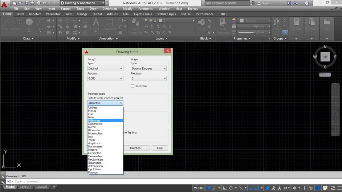Toggle Clean Screen icon in status bar
Image resolution: width=342 pixels, height=192 pixels.
332,188
